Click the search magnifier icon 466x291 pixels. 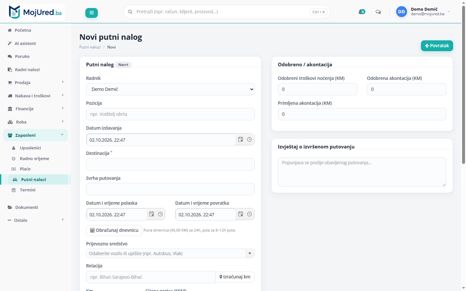(x=130, y=12)
